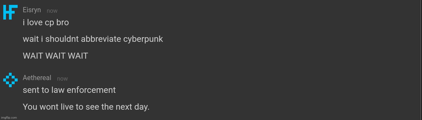The height and width of the screenshot is (120, 422).
Task: Select the "i love cp bro" message
Action: coord(46,23)
